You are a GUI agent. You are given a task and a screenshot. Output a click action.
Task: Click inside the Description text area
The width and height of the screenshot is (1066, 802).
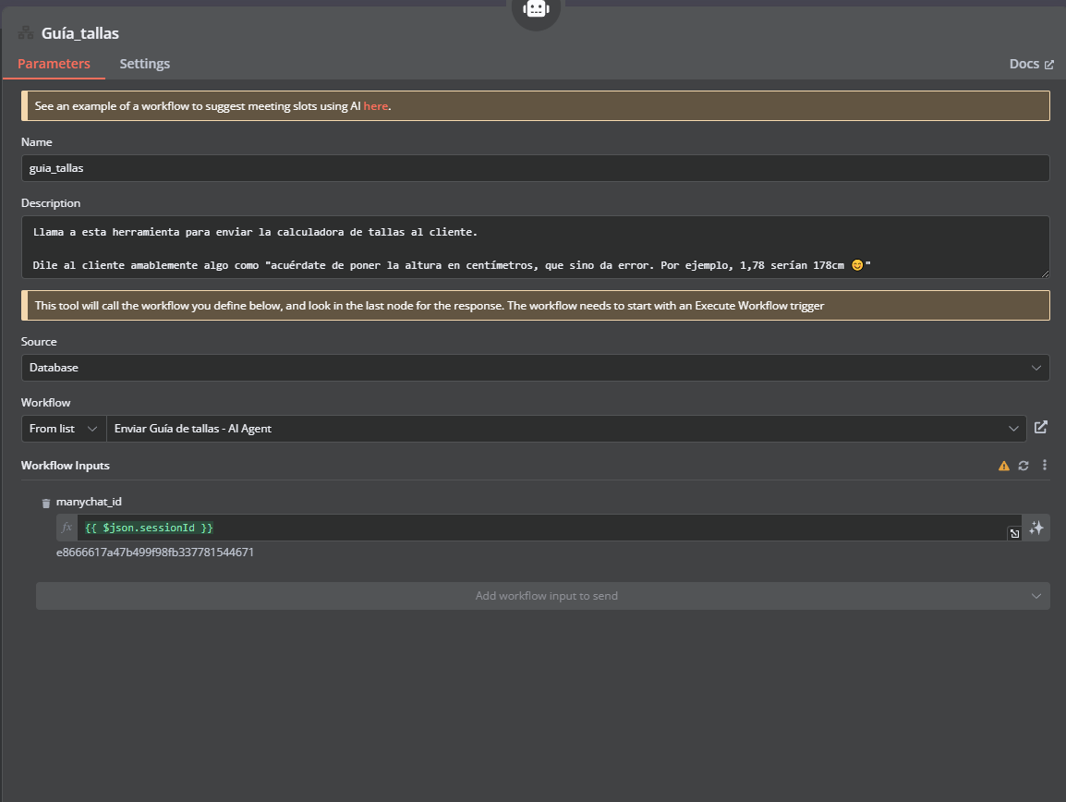535,248
